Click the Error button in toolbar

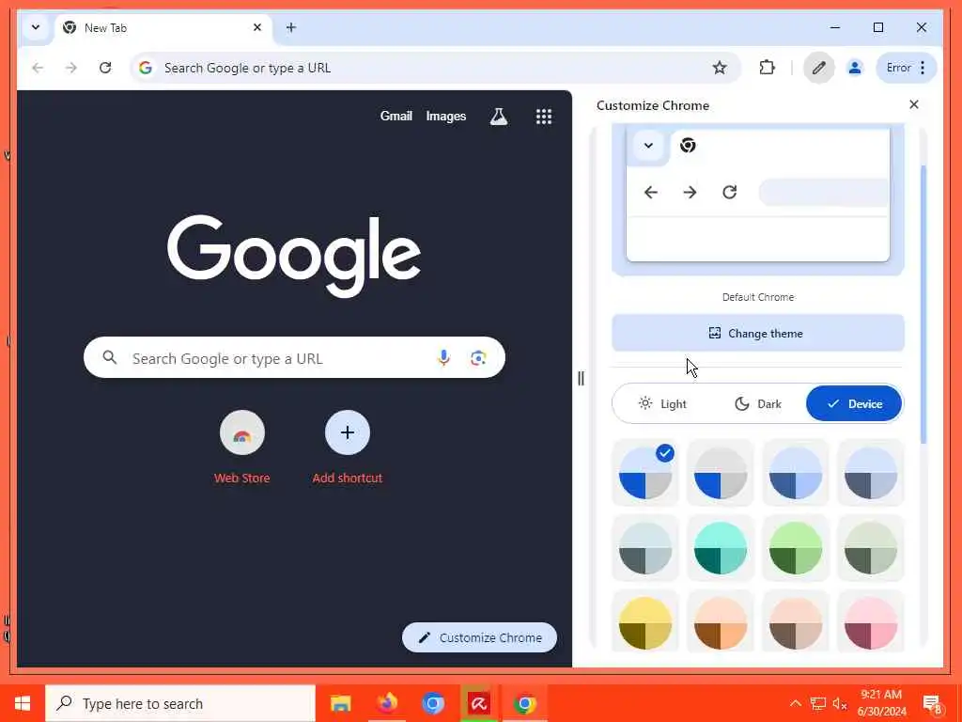click(x=907, y=68)
